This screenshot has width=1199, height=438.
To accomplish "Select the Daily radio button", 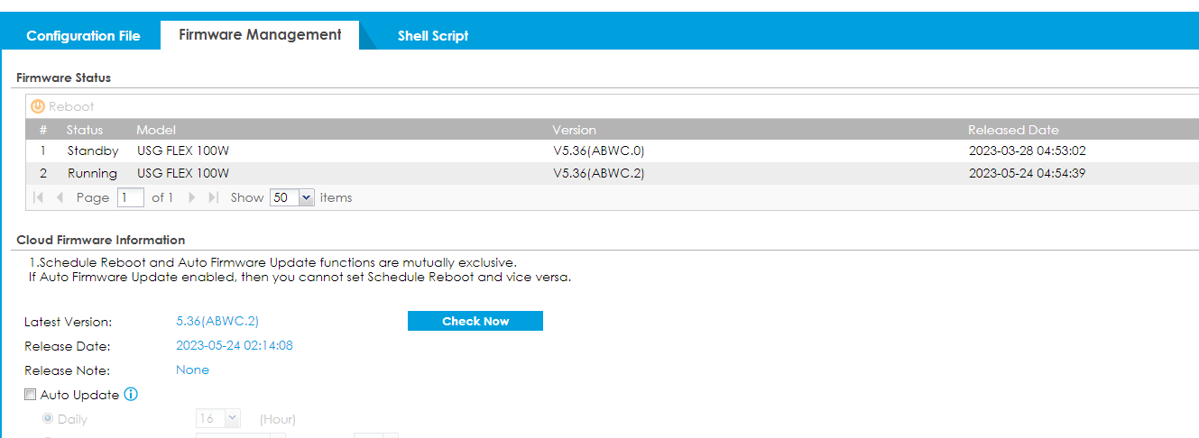I will point(48,419).
